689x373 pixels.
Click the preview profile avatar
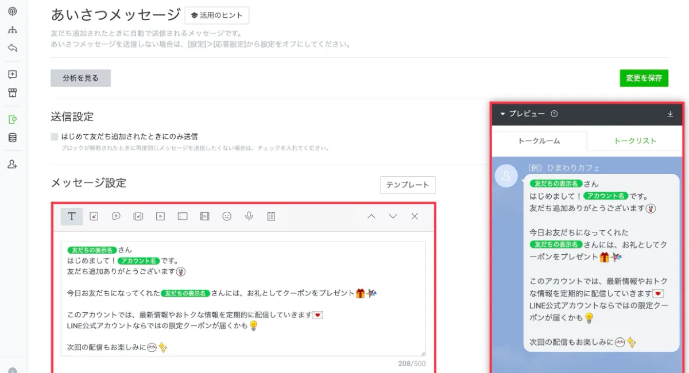(506, 176)
